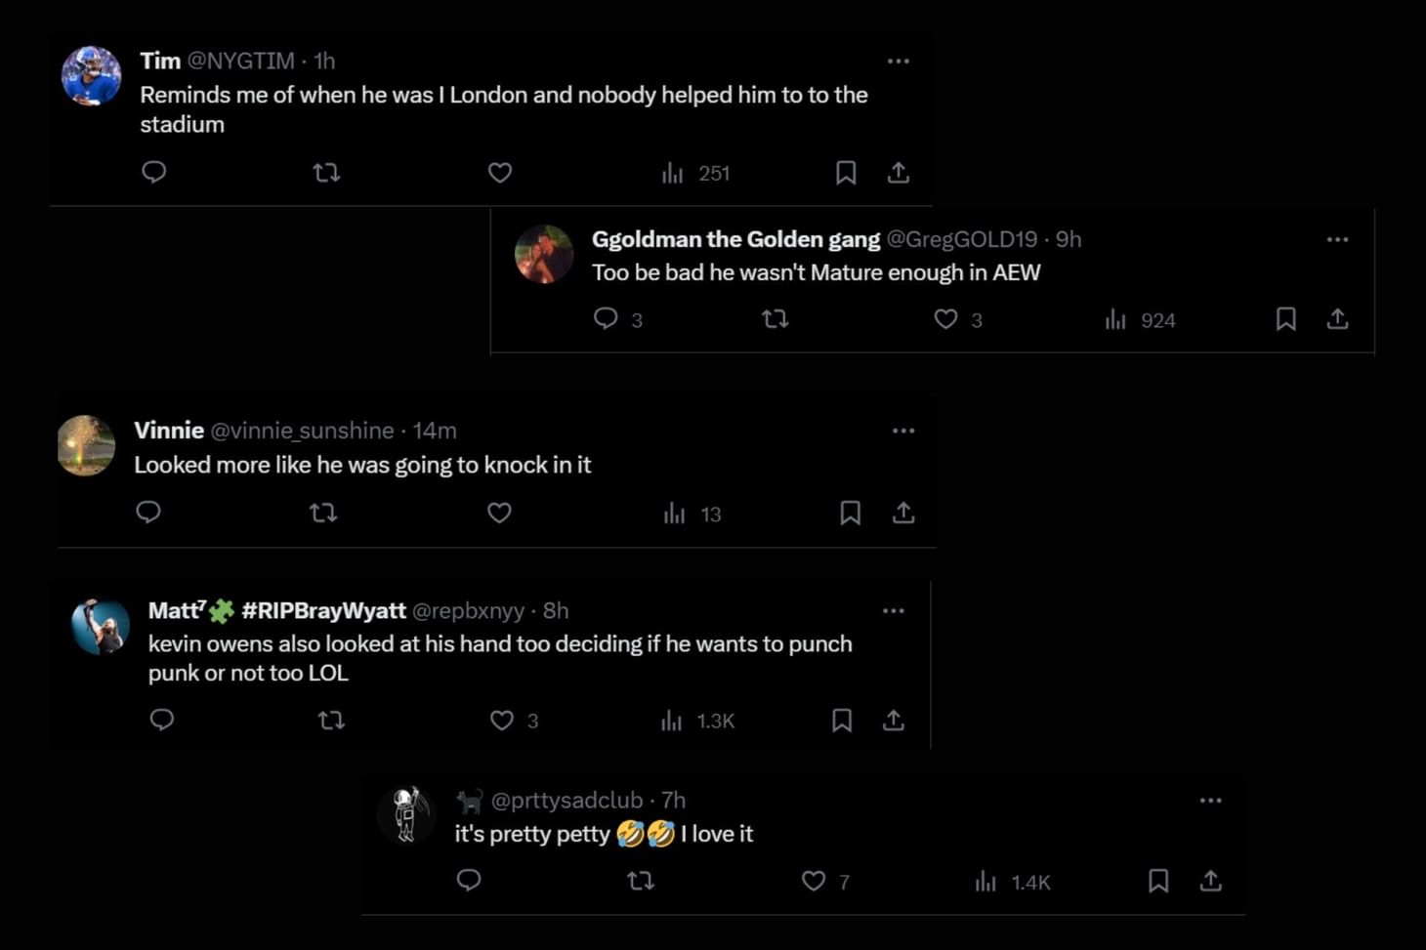Visit Vinnie's display name profile link
The height and width of the screenshot is (950, 1426).
click(169, 431)
